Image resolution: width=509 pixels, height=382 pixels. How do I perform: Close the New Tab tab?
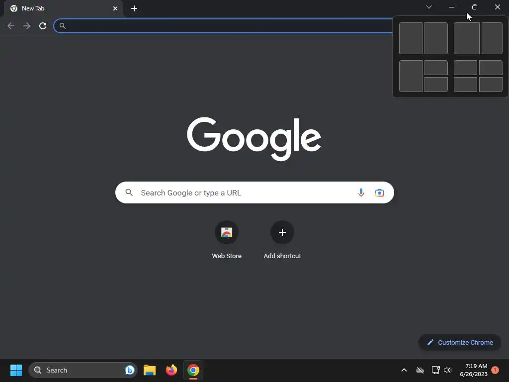pos(115,8)
